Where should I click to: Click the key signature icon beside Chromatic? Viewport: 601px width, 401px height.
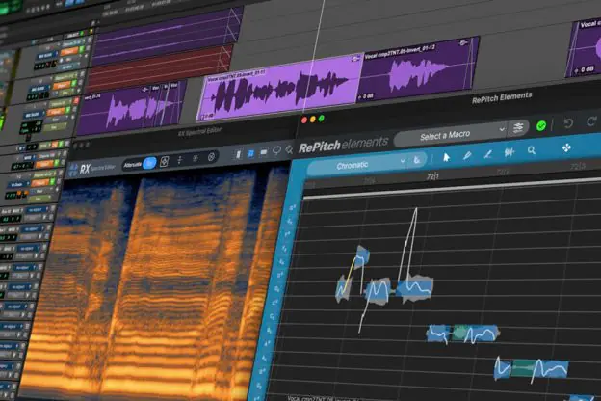point(417,160)
